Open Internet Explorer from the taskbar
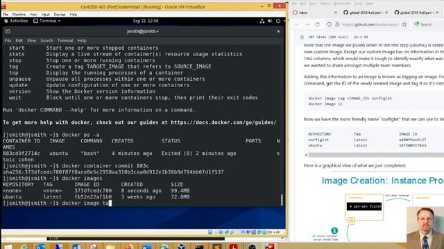 [25, 246]
